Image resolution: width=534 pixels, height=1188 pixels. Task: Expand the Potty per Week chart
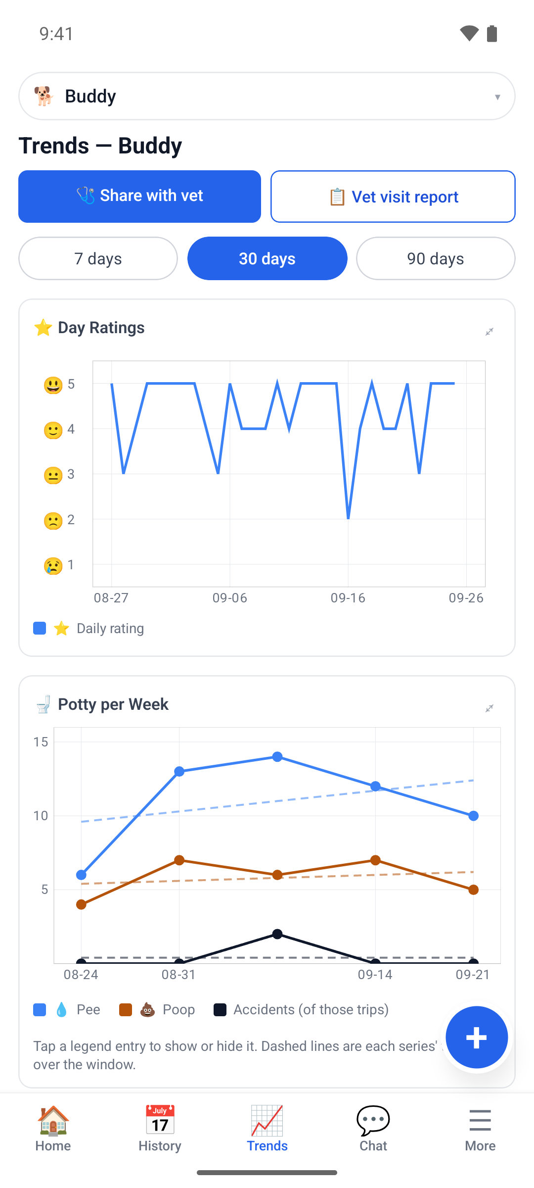tap(489, 708)
